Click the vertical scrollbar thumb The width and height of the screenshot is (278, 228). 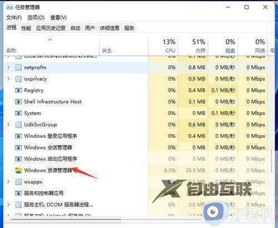pos(272,161)
